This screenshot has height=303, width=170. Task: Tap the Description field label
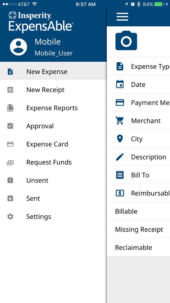pos(148,157)
